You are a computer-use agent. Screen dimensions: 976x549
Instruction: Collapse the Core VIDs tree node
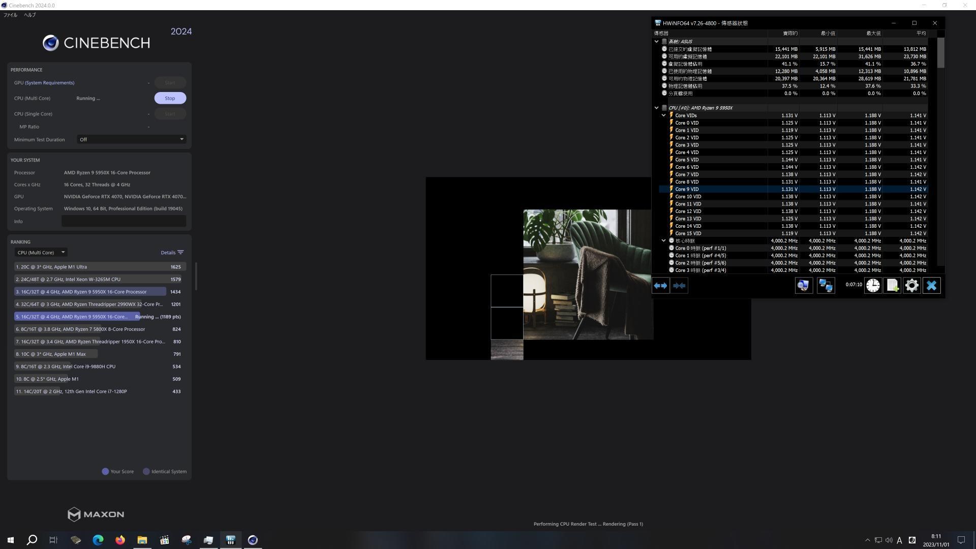coord(663,115)
